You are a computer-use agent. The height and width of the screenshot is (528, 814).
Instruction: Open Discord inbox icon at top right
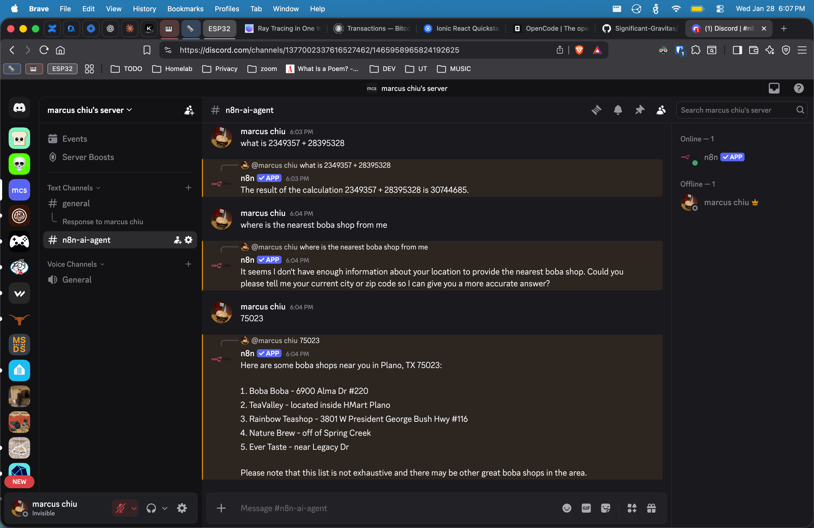click(774, 88)
